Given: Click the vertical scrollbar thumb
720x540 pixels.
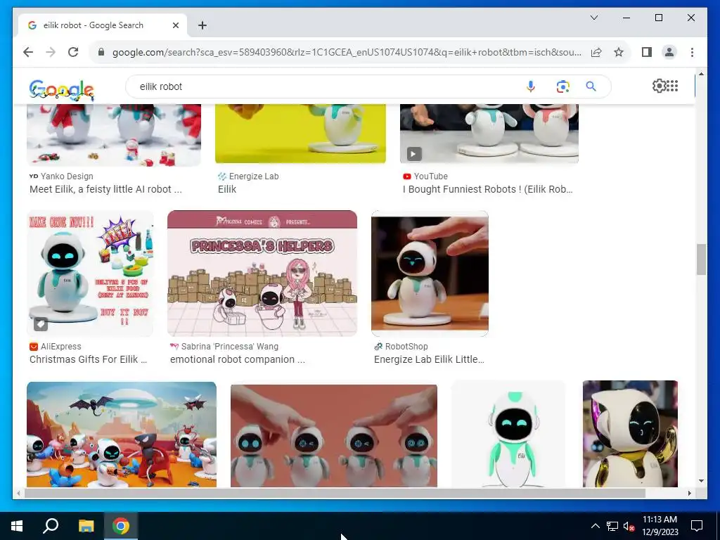Looking at the screenshot, I should (x=701, y=259).
